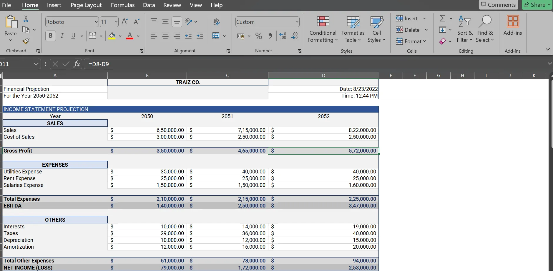
Task: Click the Fill down icon
Action: [442, 30]
